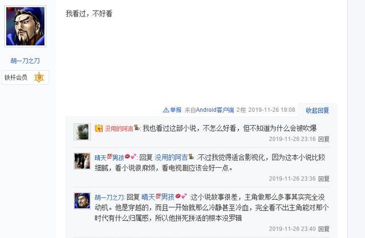Click the level 9 star badge
The width and height of the screenshot is (365, 238).
[39, 77]
